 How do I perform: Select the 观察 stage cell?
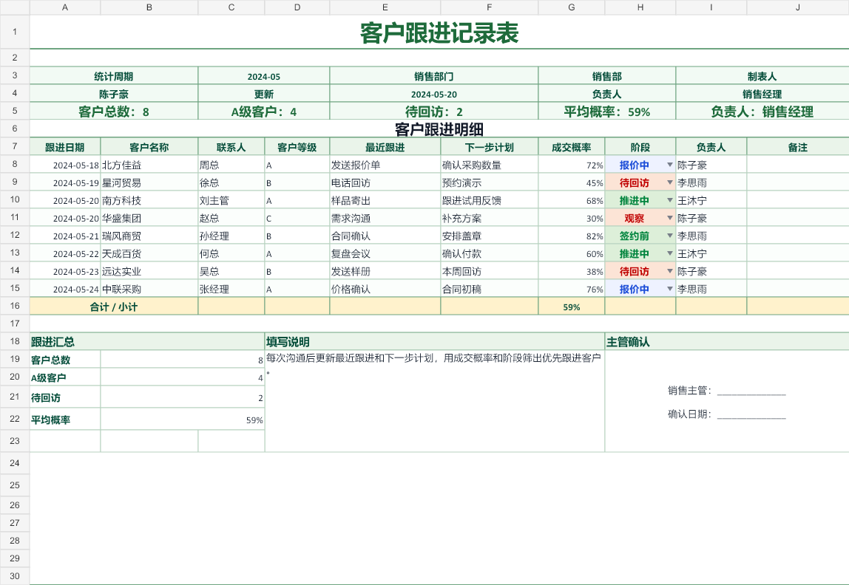pos(640,219)
